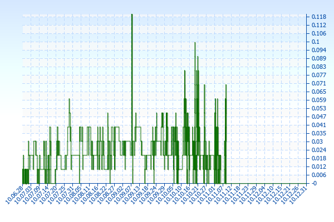Click the 0.012 y-axis label

click(319, 167)
